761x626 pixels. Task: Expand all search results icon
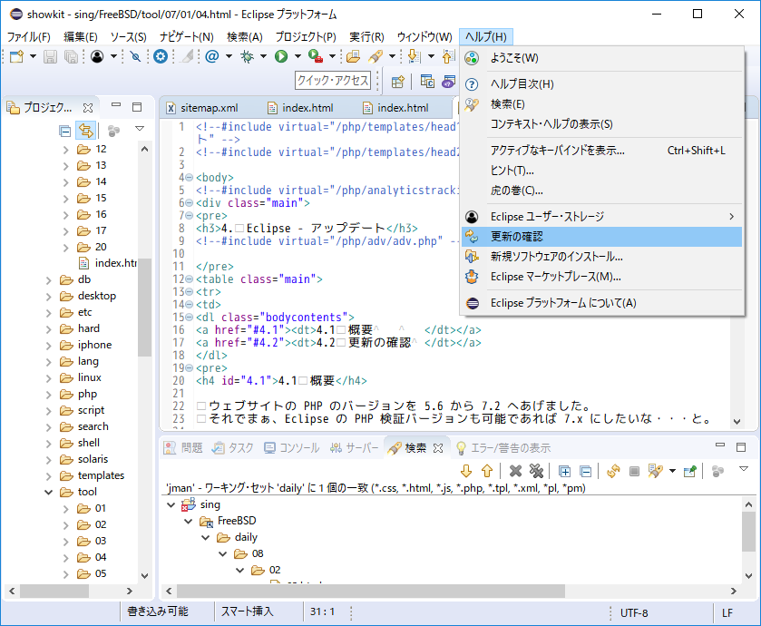click(564, 471)
